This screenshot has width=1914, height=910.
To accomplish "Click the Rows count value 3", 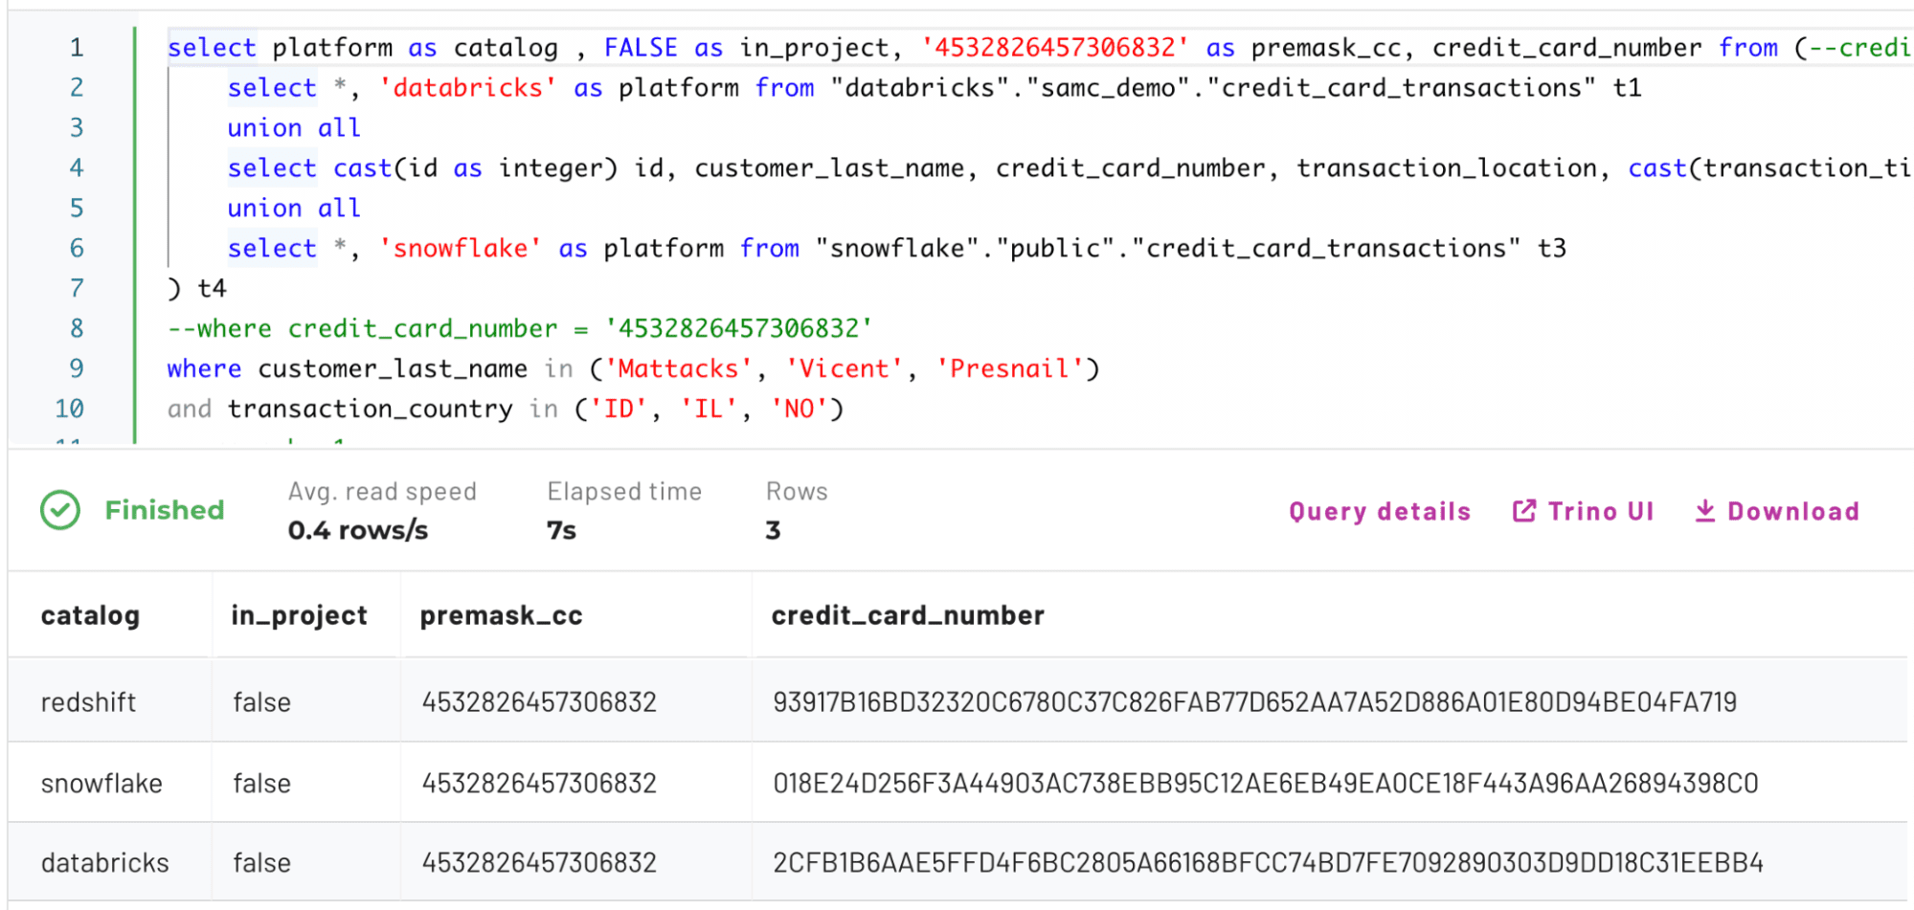I will 773,530.
